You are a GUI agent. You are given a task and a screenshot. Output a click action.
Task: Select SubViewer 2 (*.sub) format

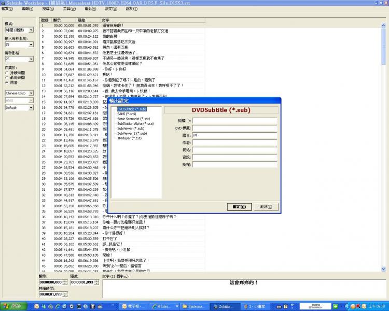pos(132,133)
